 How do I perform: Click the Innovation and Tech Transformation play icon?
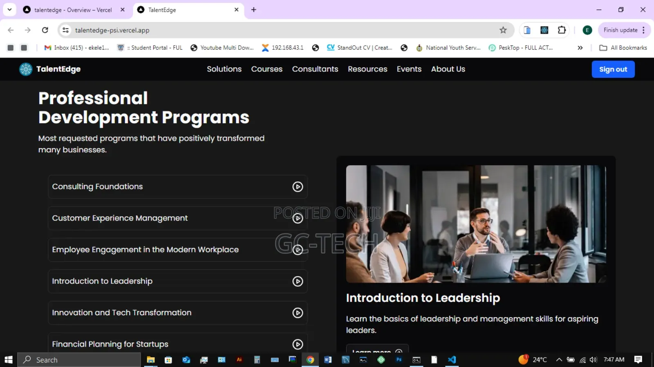tap(298, 313)
